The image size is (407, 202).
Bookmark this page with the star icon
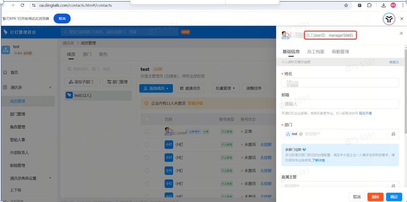click(x=346, y=5)
